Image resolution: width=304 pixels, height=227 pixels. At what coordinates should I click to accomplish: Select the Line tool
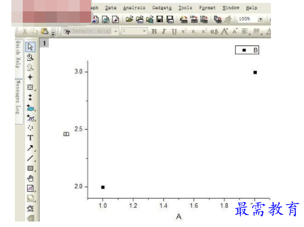30,158
